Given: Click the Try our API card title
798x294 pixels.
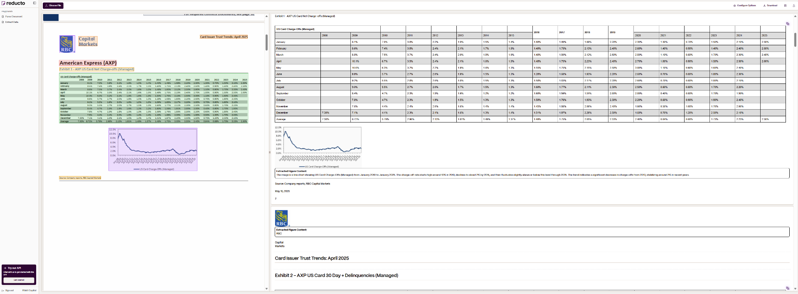Looking at the screenshot, I should [14, 268].
